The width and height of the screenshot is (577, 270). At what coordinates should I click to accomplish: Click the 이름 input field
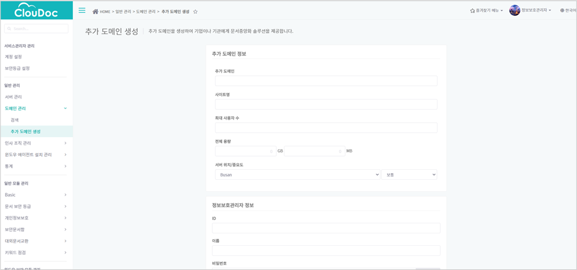[326, 251]
